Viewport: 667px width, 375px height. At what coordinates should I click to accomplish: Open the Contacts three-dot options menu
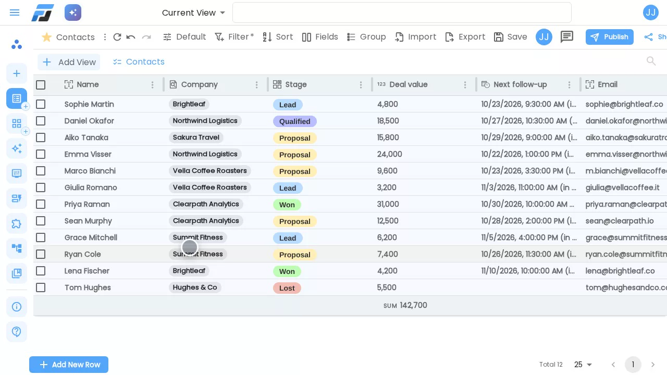pyautogui.click(x=105, y=37)
